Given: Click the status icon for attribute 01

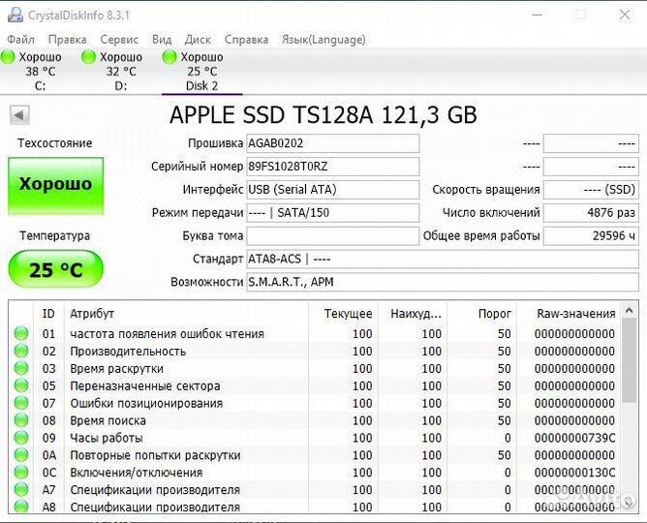Looking at the screenshot, I should [21, 334].
